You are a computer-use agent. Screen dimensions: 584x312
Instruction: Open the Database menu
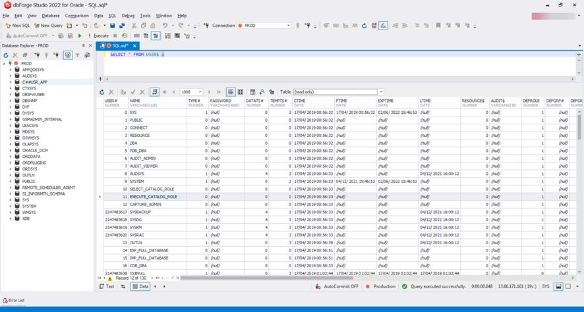(50, 16)
